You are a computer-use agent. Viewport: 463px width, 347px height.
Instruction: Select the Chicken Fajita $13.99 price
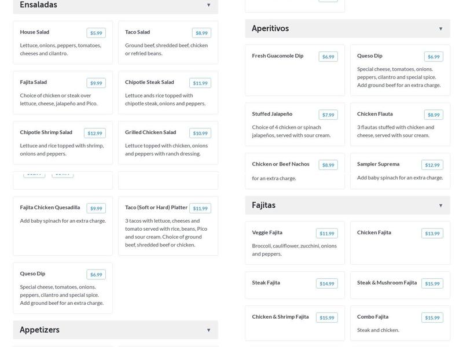coord(432,234)
